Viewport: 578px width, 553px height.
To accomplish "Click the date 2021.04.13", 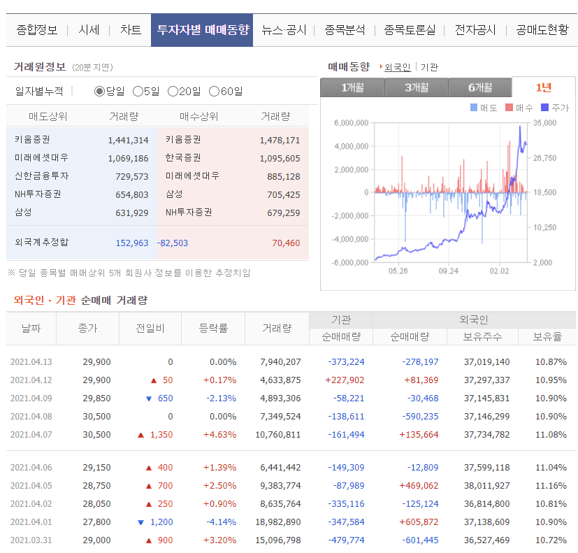I will point(31,362).
